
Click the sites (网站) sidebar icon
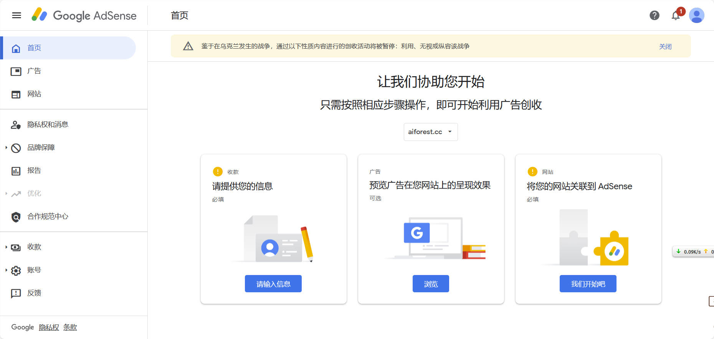[x=16, y=94]
